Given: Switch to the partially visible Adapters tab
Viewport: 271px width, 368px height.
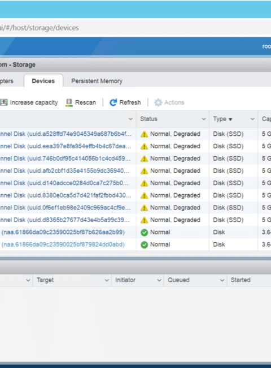Looking at the screenshot, I should tap(7, 81).
